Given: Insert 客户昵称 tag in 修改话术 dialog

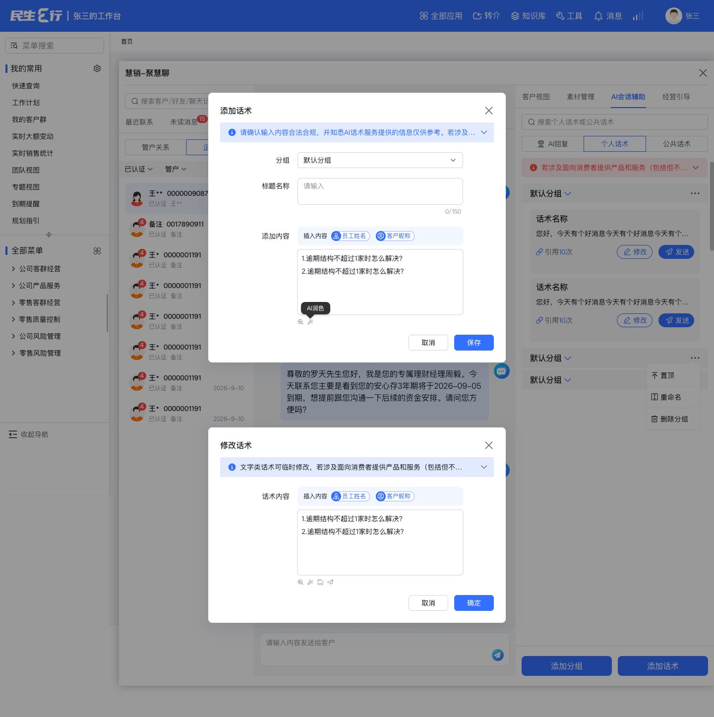Looking at the screenshot, I should click(395, 496).
